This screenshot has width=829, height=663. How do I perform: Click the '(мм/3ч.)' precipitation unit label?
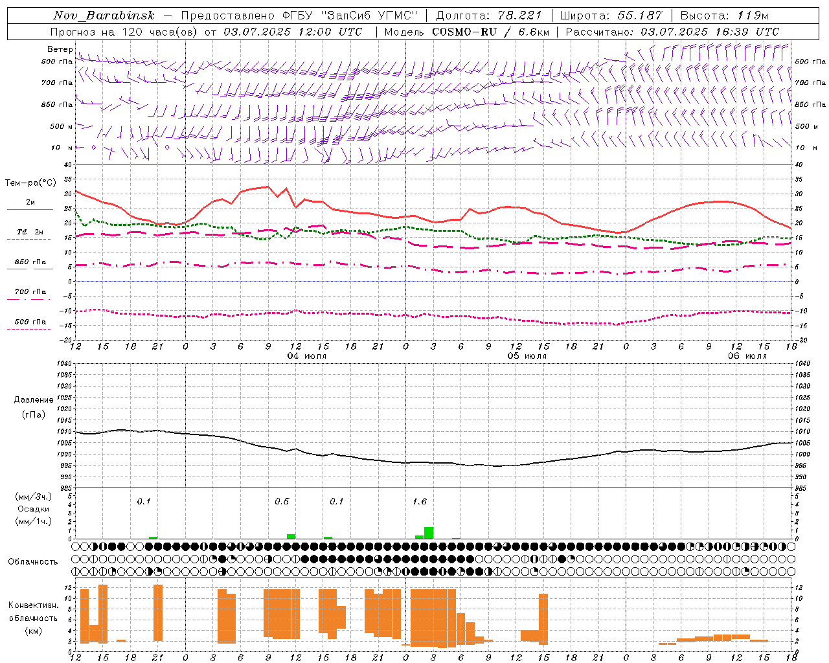[34, 497]
